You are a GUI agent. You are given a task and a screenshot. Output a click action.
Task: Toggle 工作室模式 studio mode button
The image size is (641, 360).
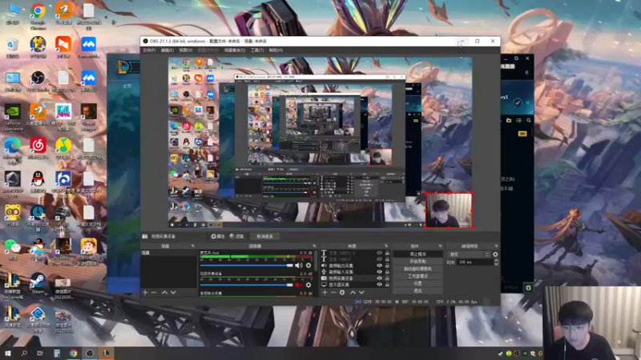(417, 276)
